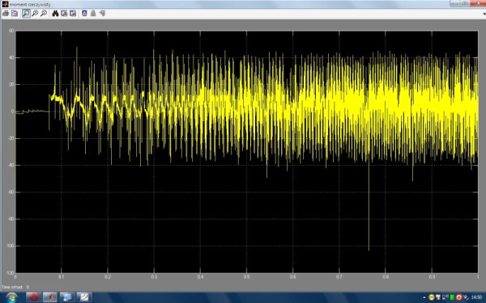Screen dimensions: 486x303
Task: Click the Print icon in scope toolbar
Action: tap(6, 13)
